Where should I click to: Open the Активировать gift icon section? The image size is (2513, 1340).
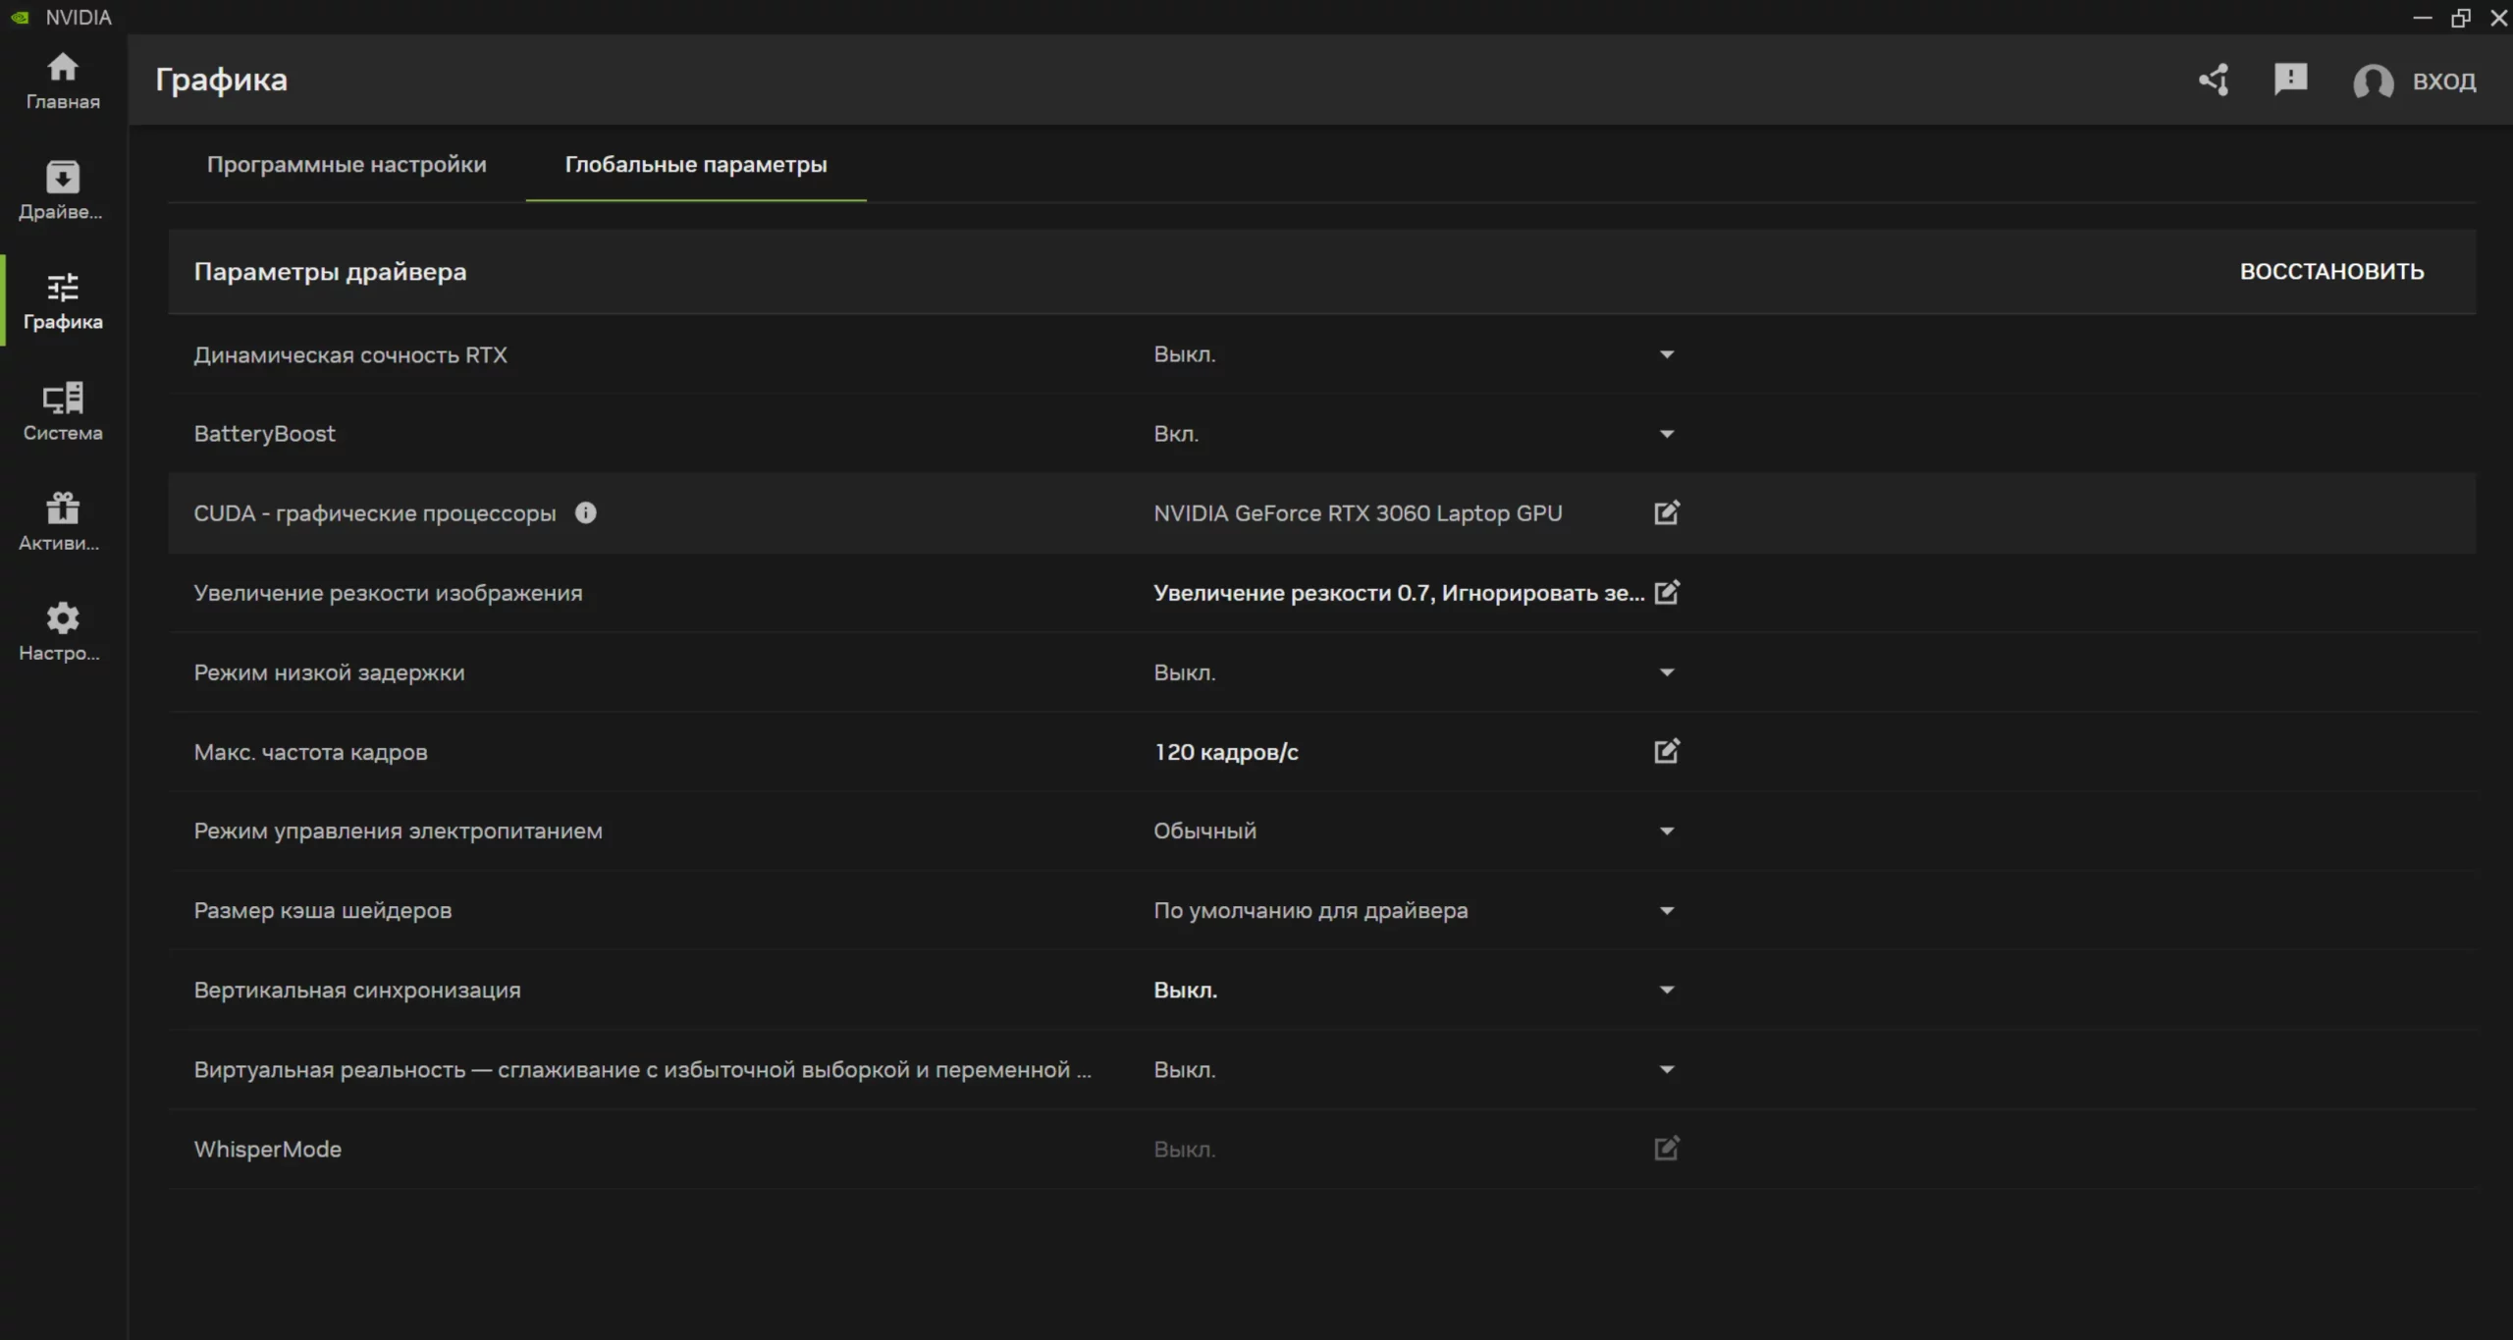(x=62, y=521)
